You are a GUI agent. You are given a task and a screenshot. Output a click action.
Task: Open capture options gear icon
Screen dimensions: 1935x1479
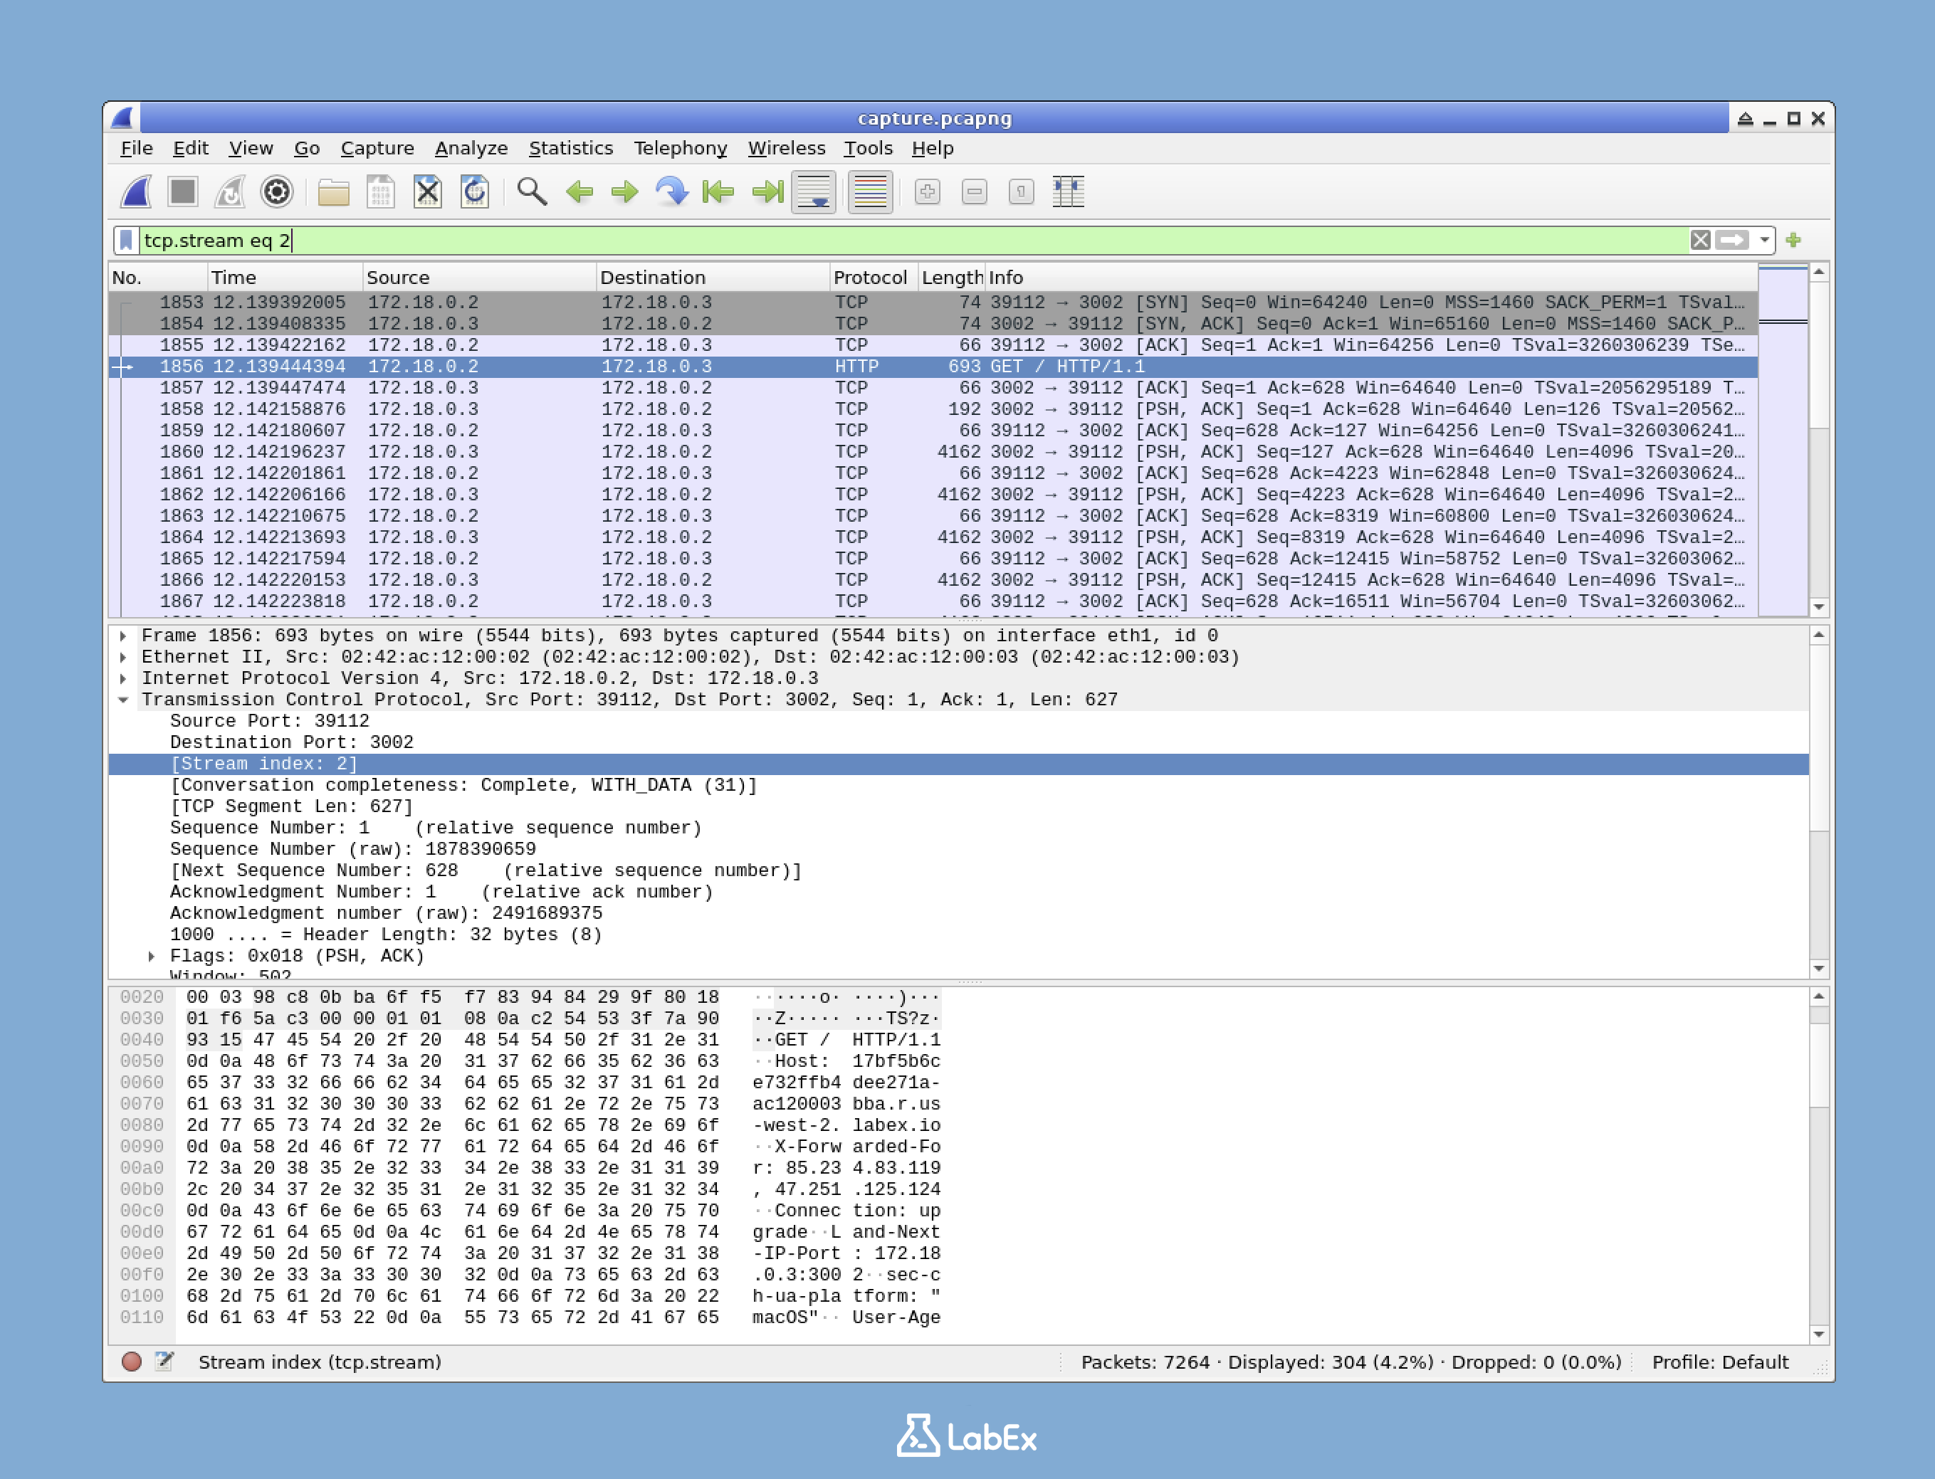tap(276, 192)
